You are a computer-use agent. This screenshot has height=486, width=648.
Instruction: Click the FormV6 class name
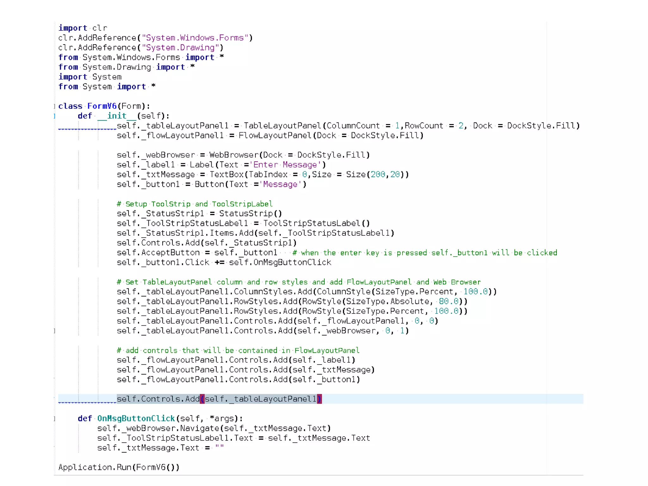102,106
